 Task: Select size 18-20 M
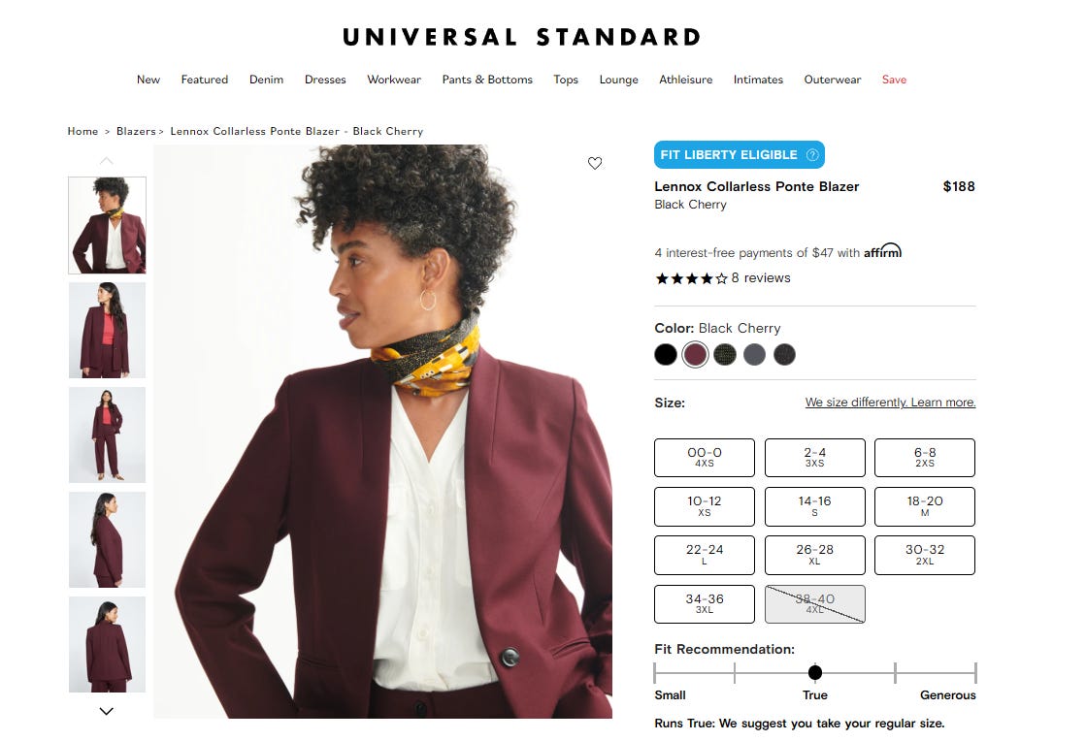925,506
